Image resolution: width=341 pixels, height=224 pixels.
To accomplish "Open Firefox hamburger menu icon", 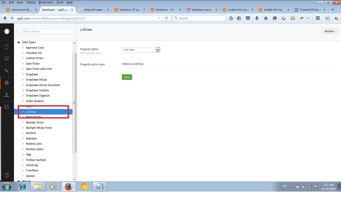I will pos(318,18).
